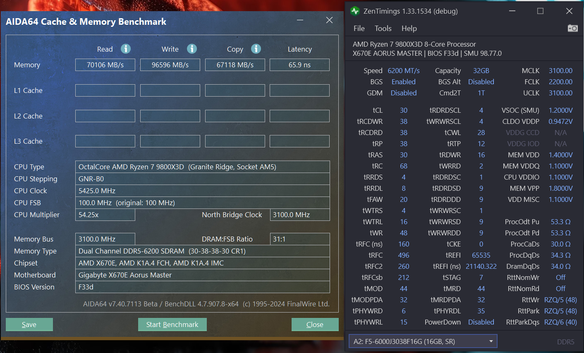The image size is (584, 353).
Task: Open the Tools menu in ZenTimings
Action: 383,28
